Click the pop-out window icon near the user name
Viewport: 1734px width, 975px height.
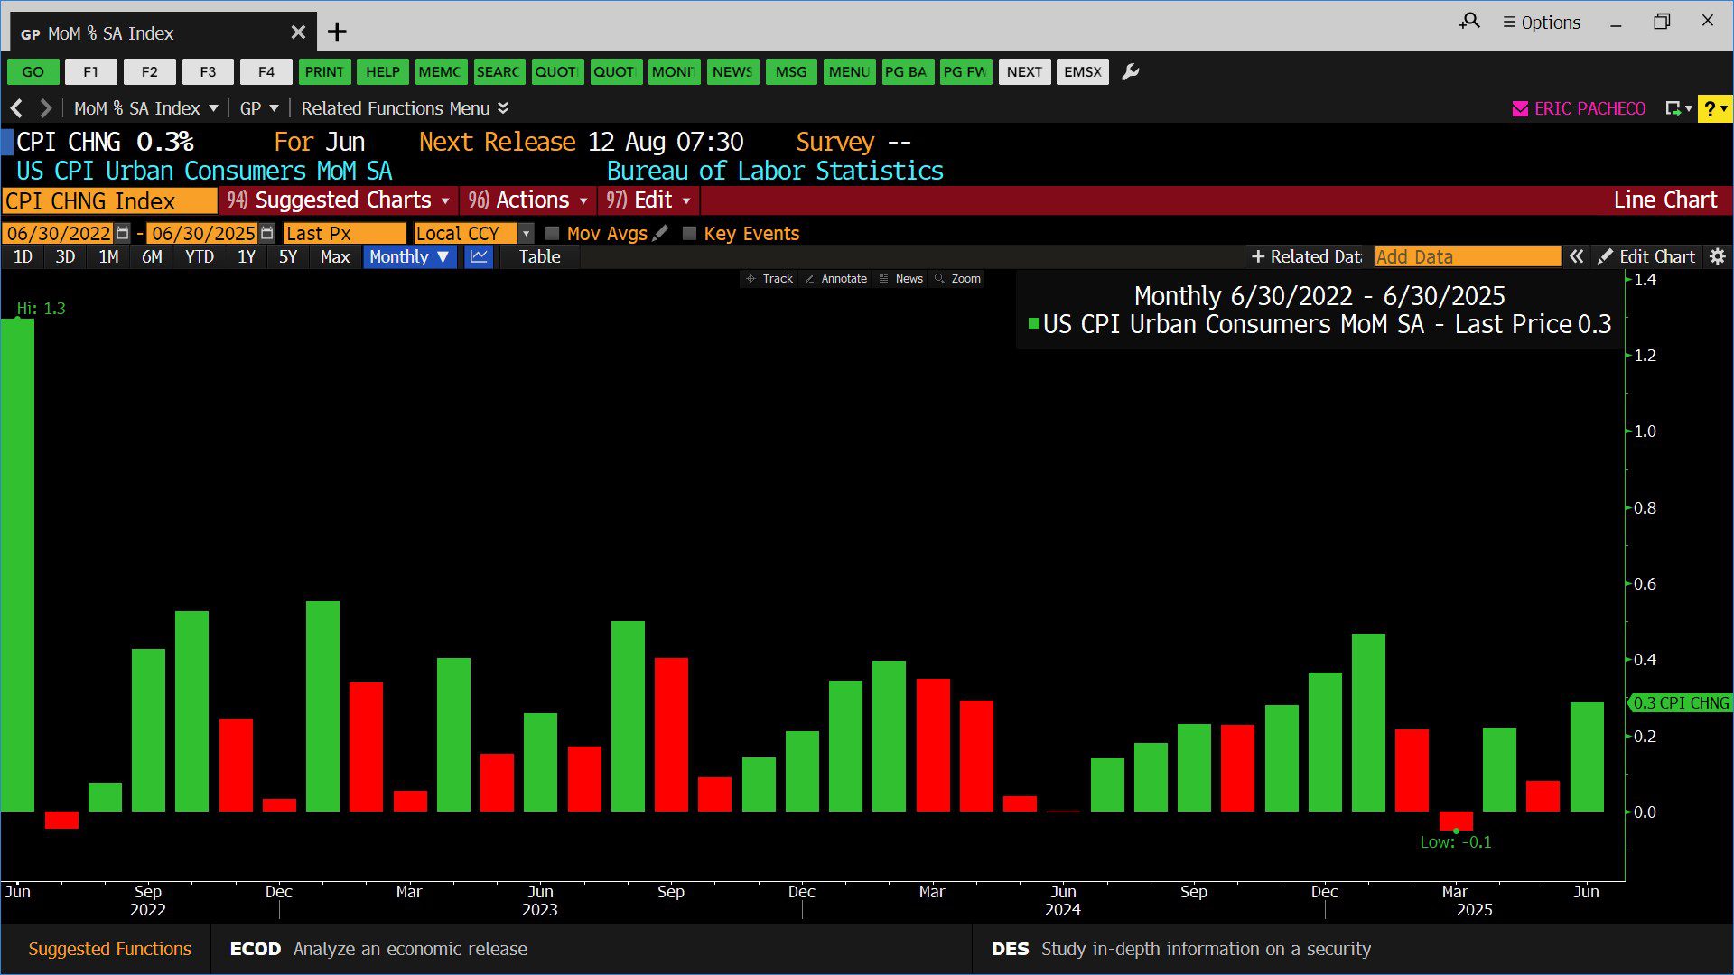[x=1678, y=108]
